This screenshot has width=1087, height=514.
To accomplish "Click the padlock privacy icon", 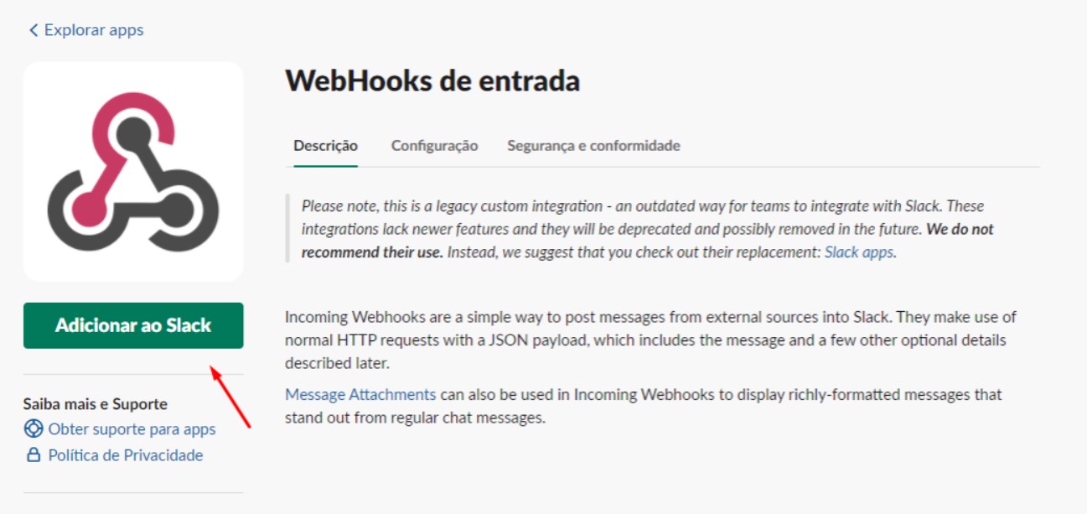I will (x=34, y=455).
